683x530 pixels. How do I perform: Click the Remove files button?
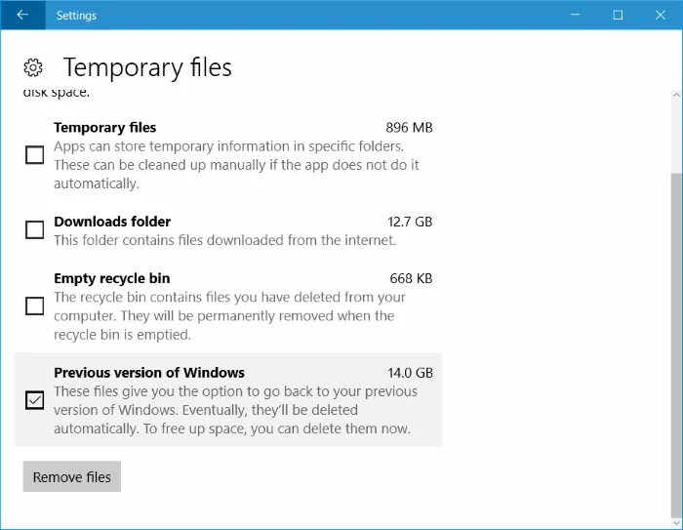pos(72,476)
